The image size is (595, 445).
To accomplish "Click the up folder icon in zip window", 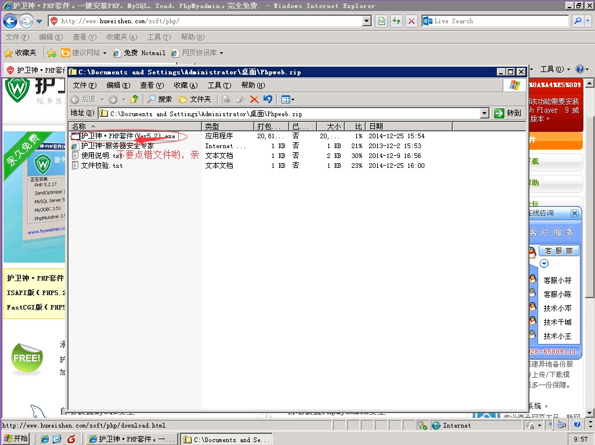I will coord(134,99).
